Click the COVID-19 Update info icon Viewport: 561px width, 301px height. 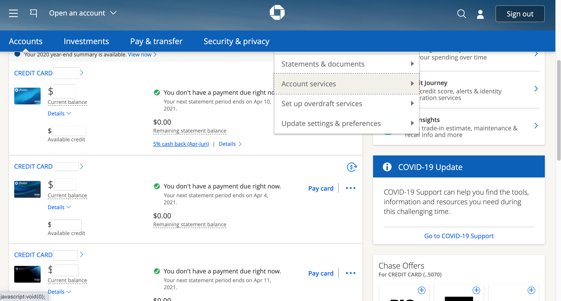pos(387,167)
